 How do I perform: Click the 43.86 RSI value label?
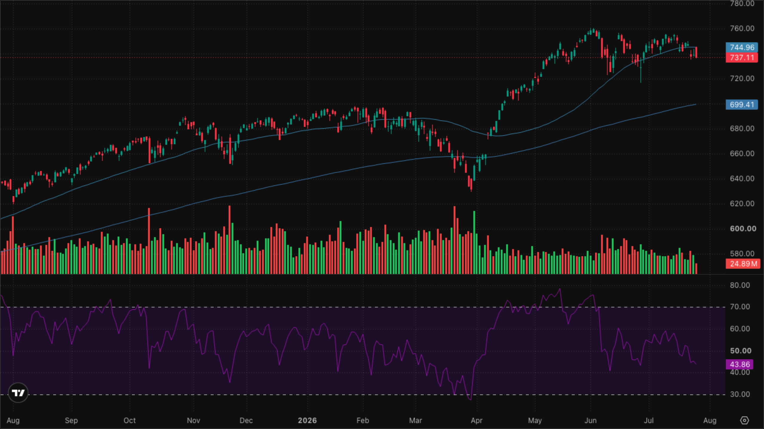[740, 364]
